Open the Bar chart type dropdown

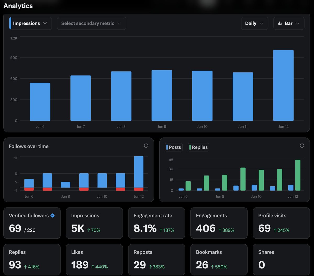pyautogui.click(x=289, y=23)
